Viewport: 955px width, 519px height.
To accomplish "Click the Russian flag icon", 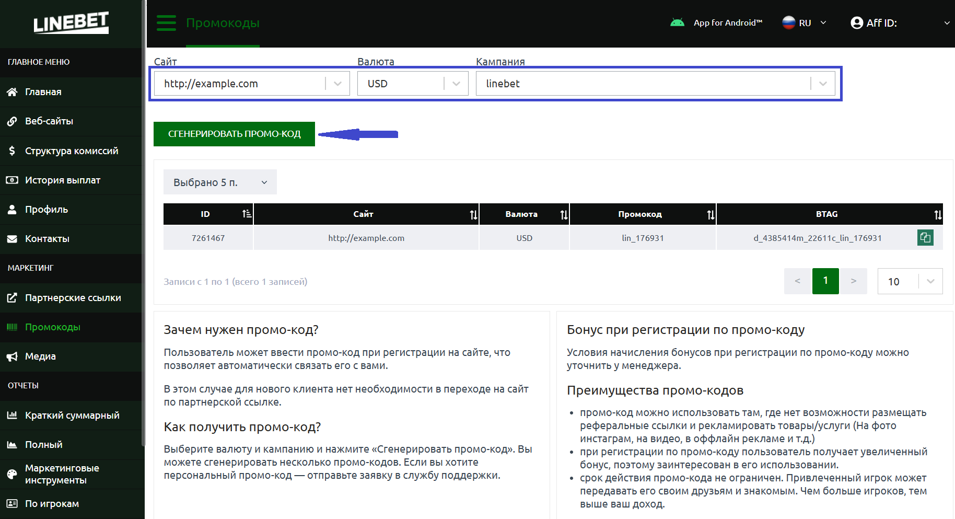I will (788, 22).
